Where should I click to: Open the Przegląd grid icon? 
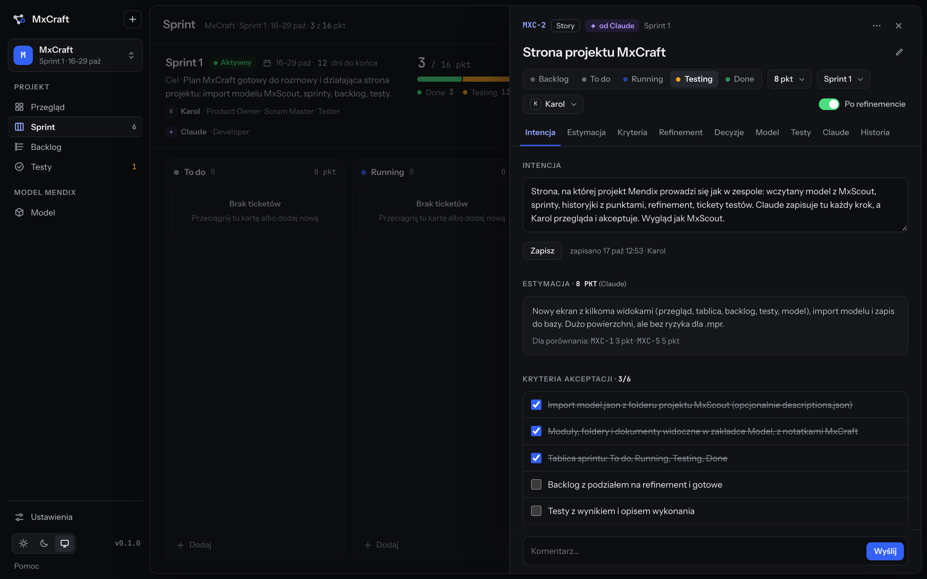[19, 107]
